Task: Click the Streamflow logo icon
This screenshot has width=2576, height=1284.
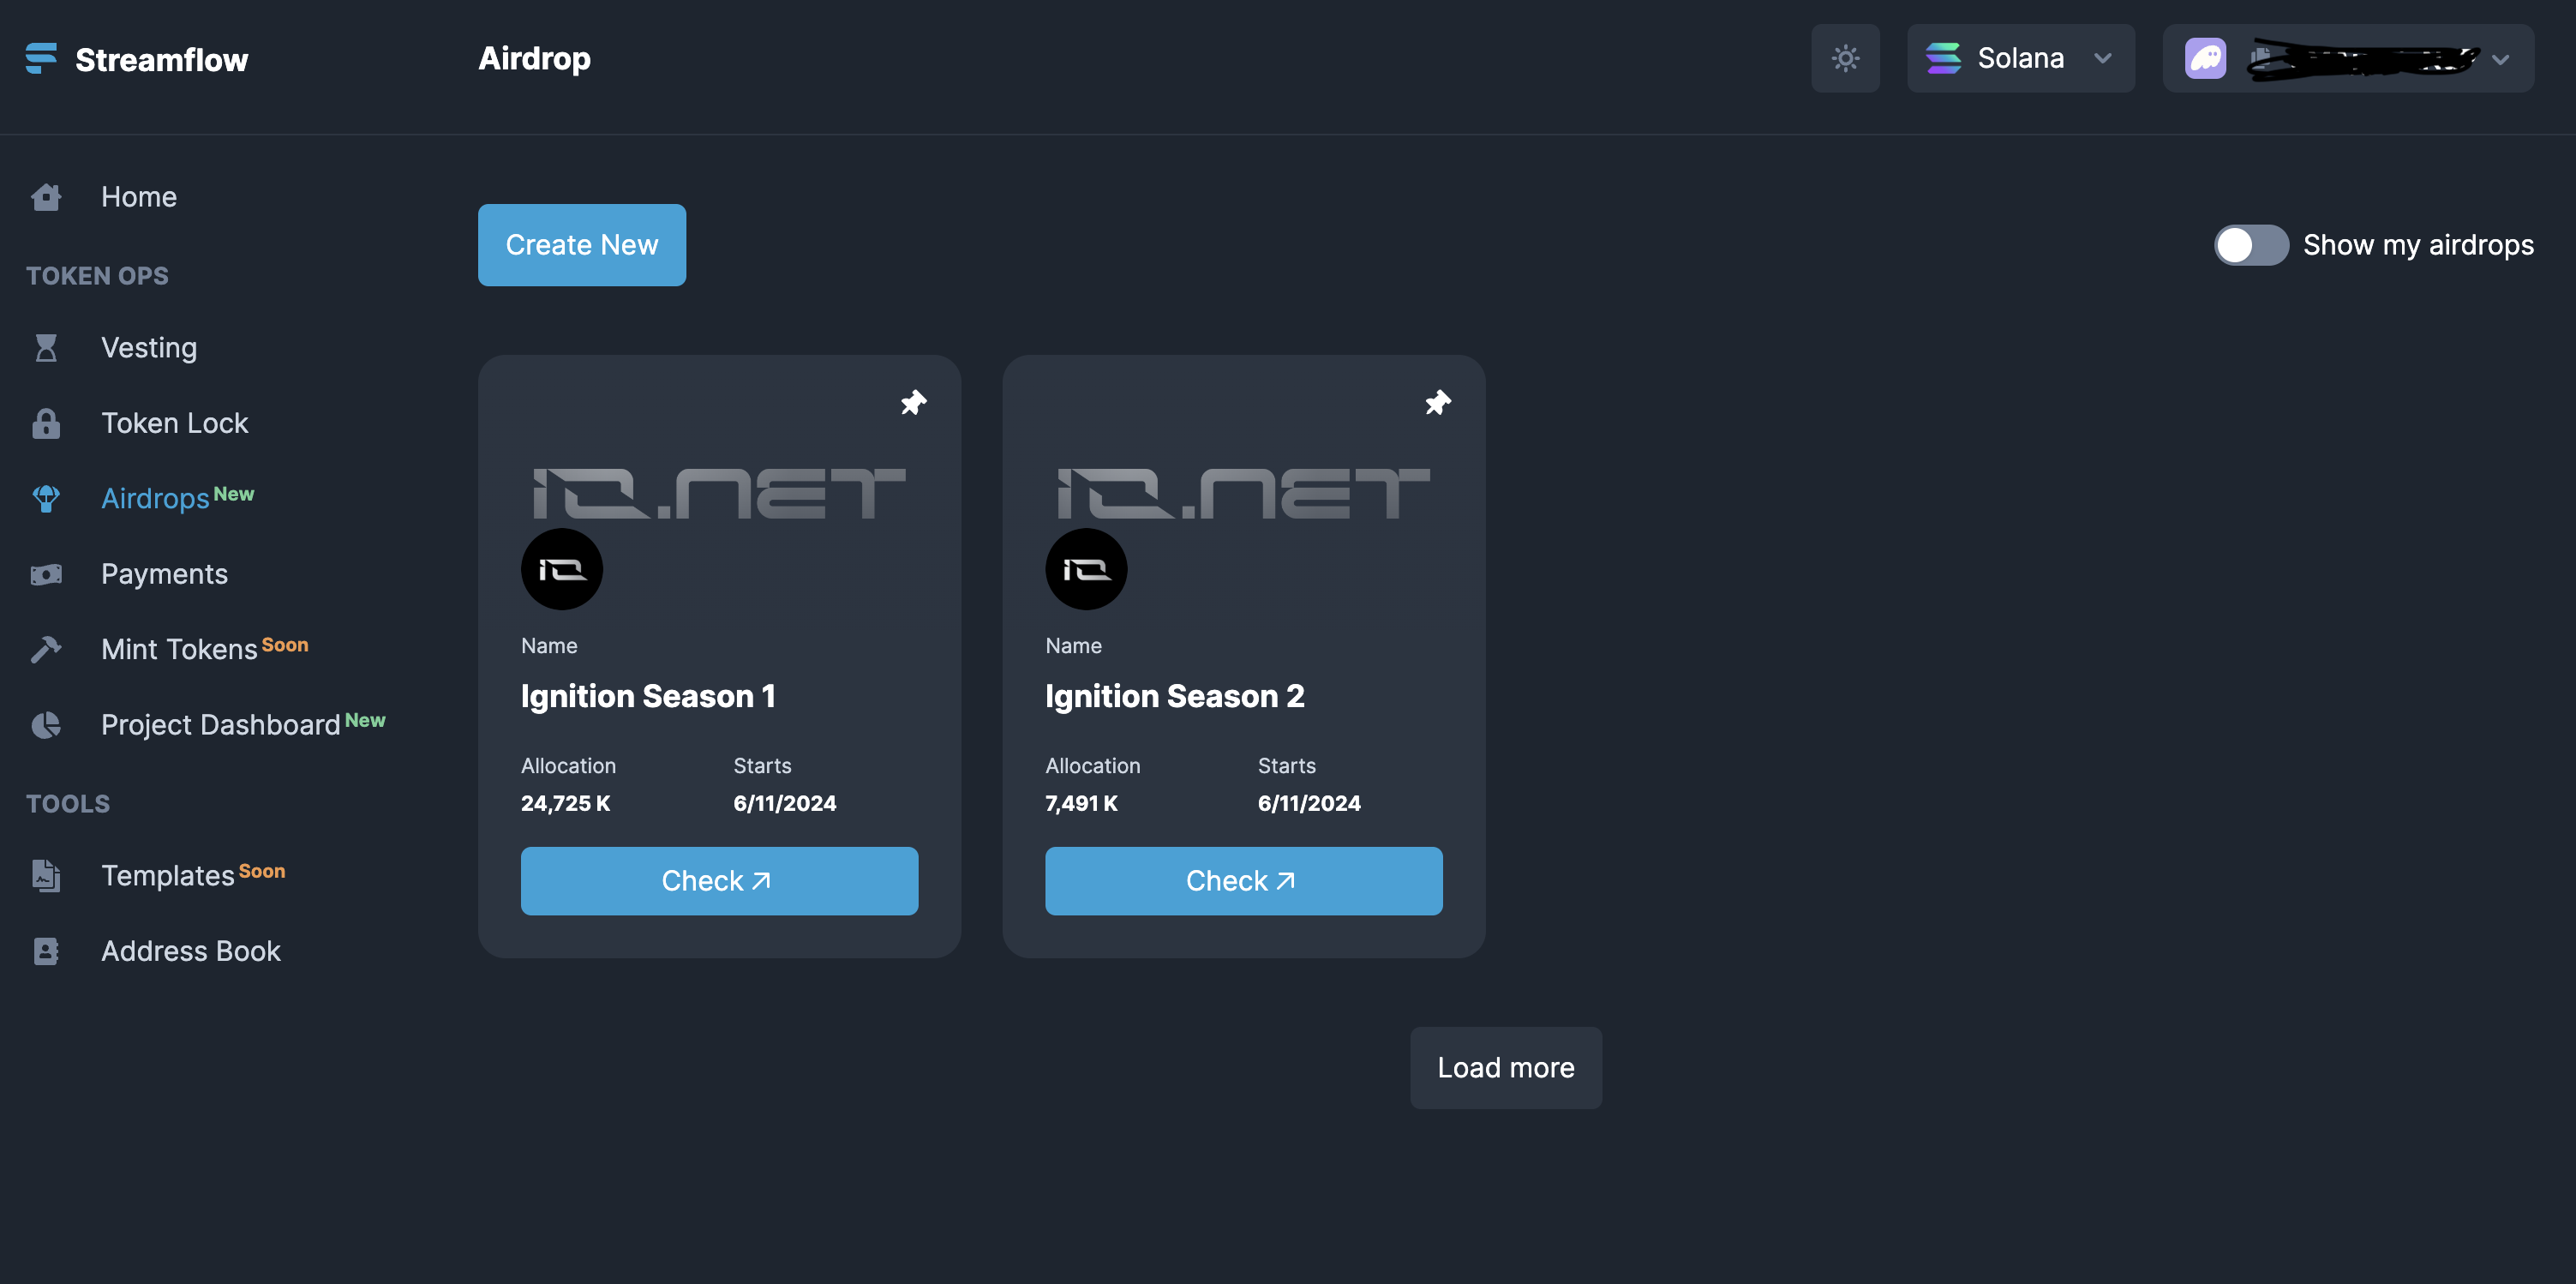Action: pyautogui.click(x=41, y=59)
